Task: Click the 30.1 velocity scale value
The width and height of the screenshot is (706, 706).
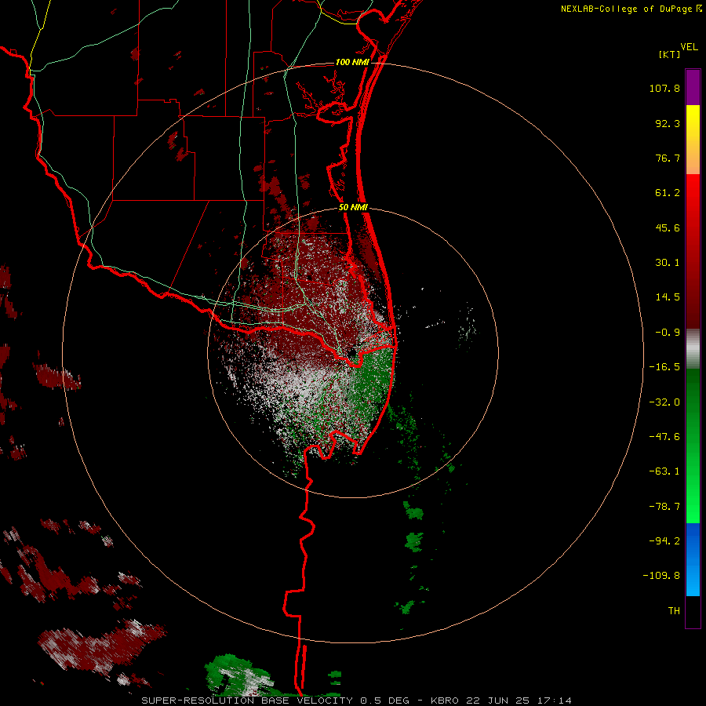Action: tap(668, 263)
